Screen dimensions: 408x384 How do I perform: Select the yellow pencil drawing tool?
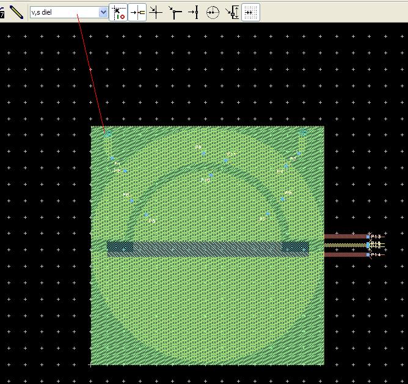coord(16,12)
